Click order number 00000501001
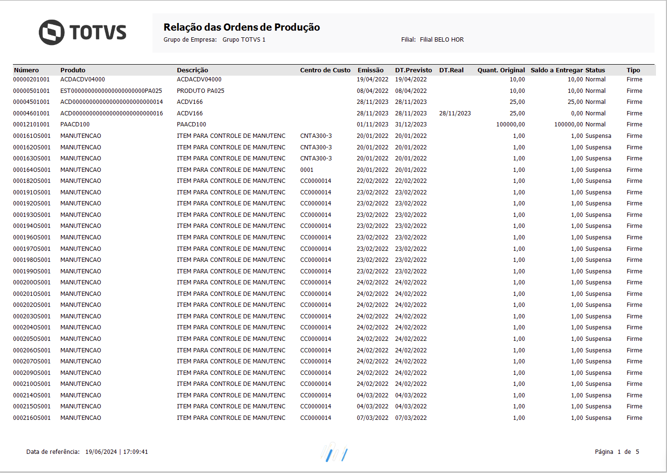 coord(32,91)
